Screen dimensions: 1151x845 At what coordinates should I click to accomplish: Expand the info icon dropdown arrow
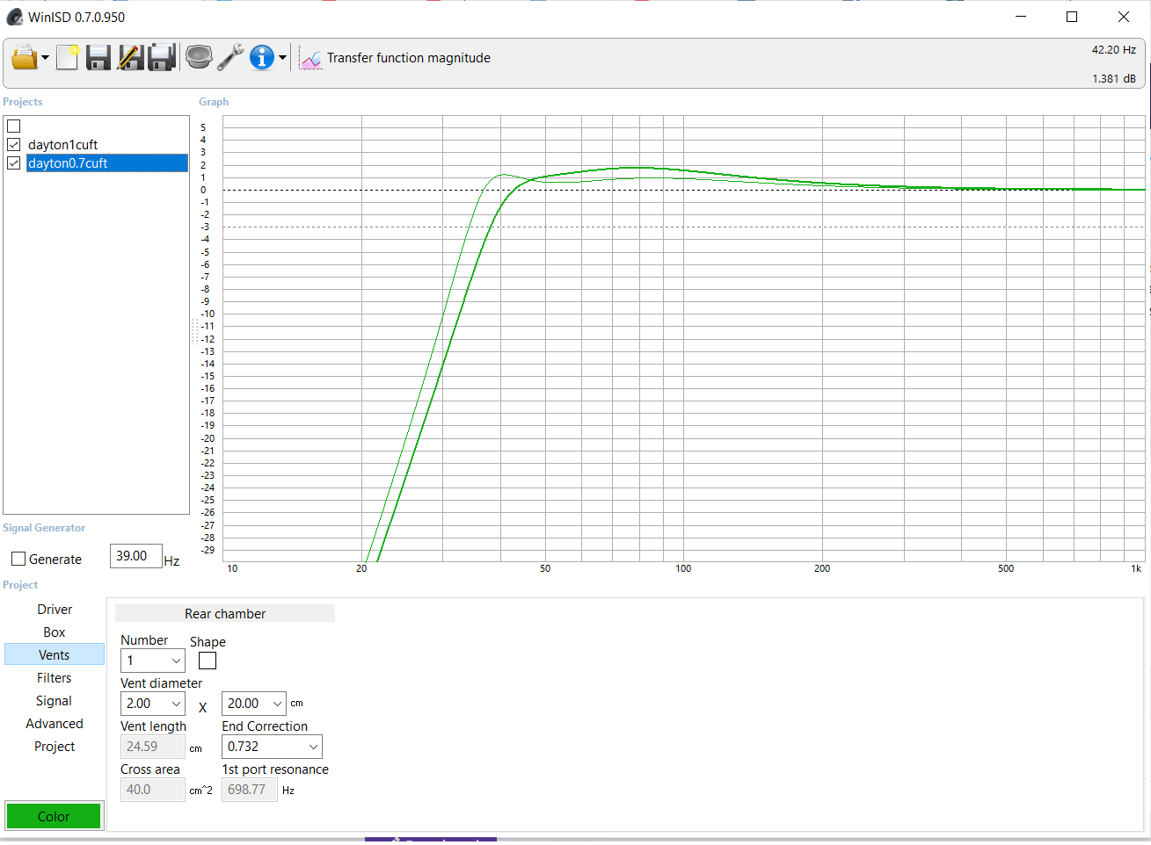pos(282,58)
